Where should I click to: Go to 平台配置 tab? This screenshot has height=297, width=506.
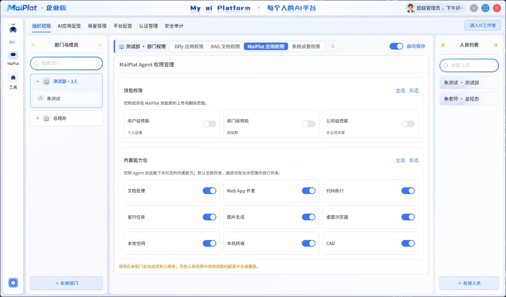pos(123,26)
